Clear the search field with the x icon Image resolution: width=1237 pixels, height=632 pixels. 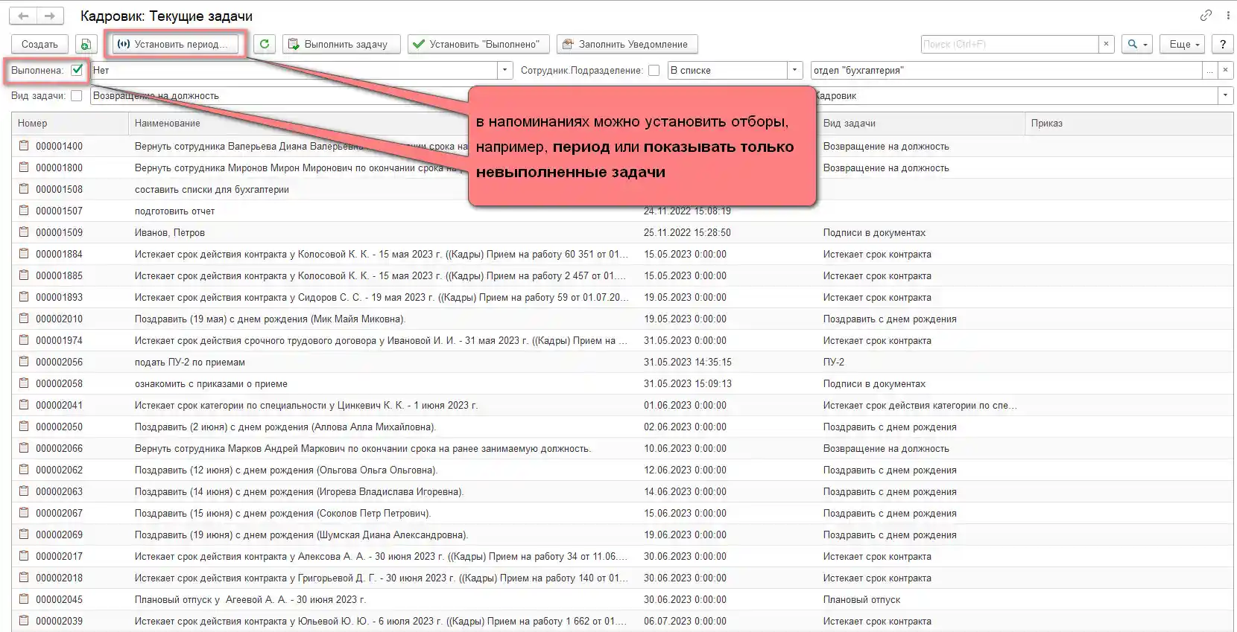1106,44
